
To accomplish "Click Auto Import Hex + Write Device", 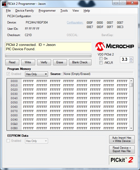I will click(x=122, y=139).
